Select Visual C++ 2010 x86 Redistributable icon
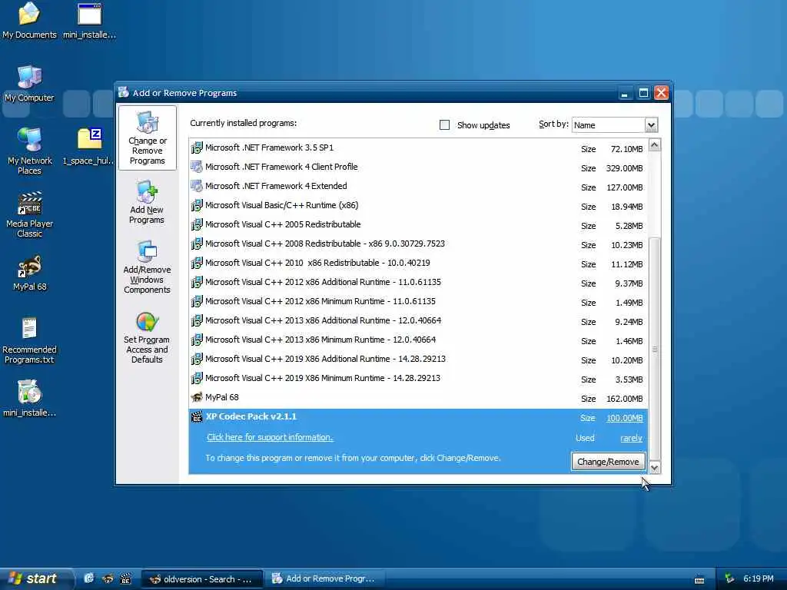Image resolution: width=787 pixels, height=590 pixels. [197, 263]
